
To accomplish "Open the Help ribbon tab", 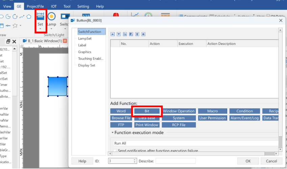I will (x=100, y=6).
